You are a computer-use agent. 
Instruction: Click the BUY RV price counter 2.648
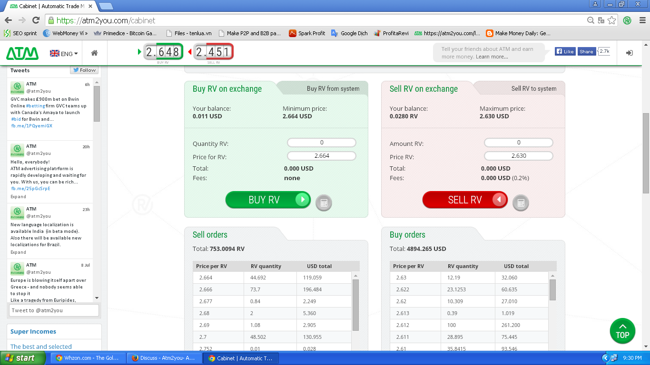click(x=163, y=52)
